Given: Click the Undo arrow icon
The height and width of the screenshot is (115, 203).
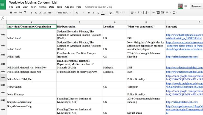Looking at the screenshot, I should click(16, 13).
